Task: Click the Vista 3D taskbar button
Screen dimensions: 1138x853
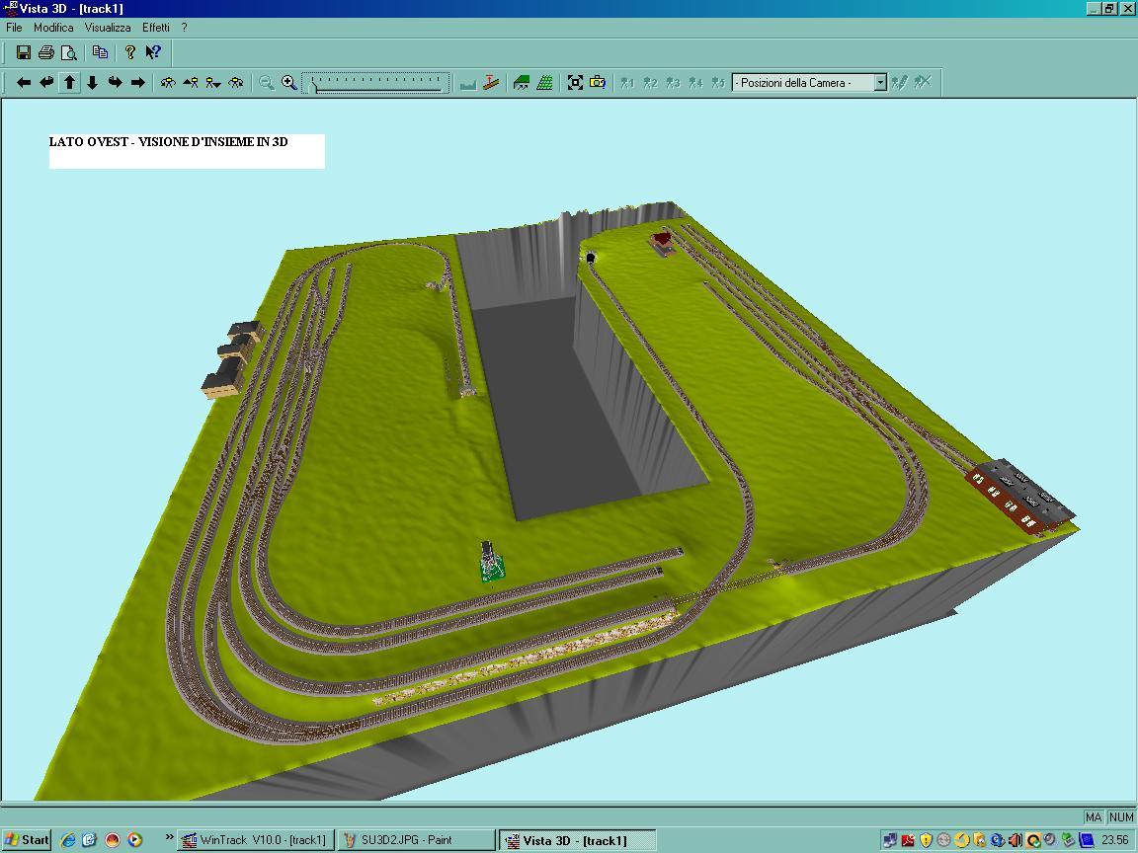Action: (578, 840)
